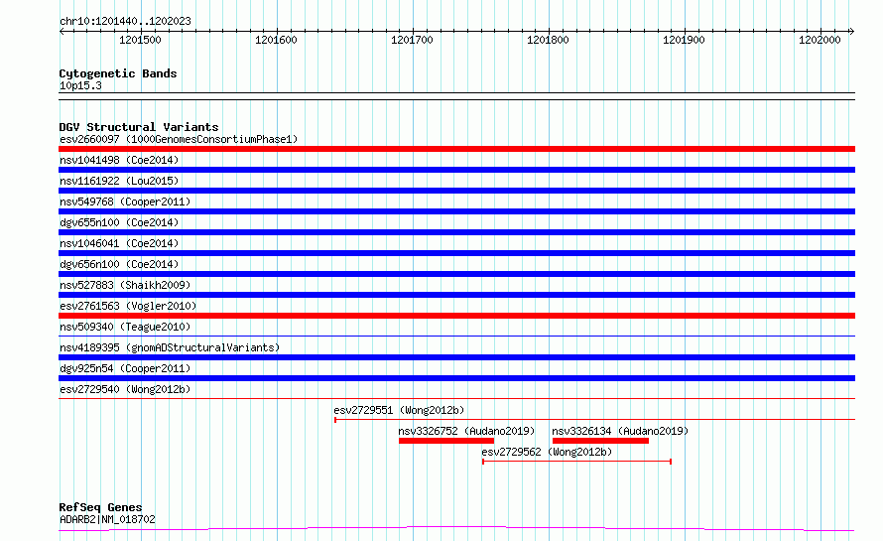Open the dgv656n100 (Coe2014) label
Image resolution: width=883 pixels, height=541 pixels.
click(119, 264)
